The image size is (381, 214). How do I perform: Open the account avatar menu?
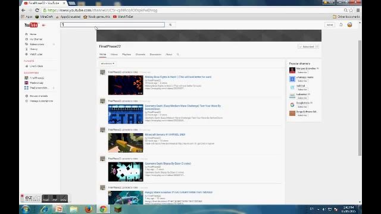coord(349,25)
